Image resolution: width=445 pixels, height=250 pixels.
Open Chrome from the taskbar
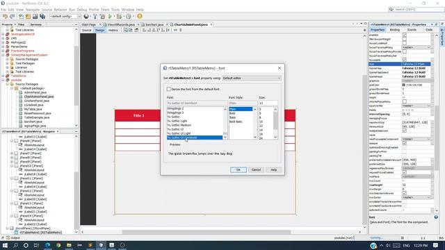tap(58, 245)
